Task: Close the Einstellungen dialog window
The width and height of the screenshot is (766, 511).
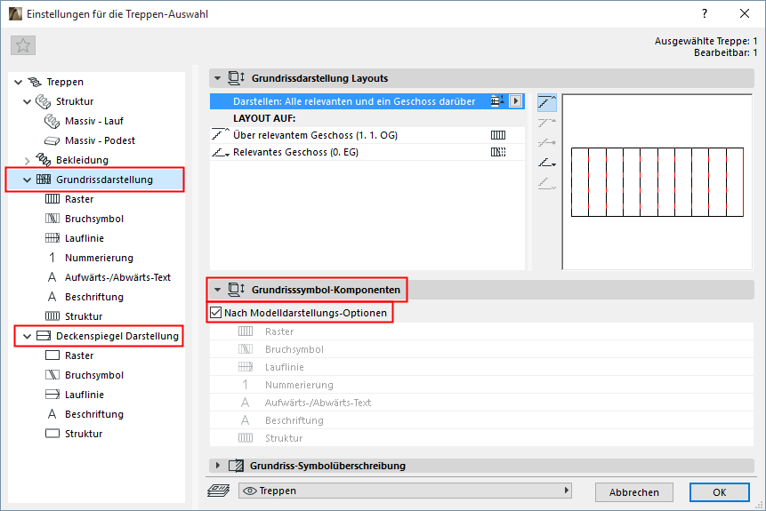Action: point(745,13)
